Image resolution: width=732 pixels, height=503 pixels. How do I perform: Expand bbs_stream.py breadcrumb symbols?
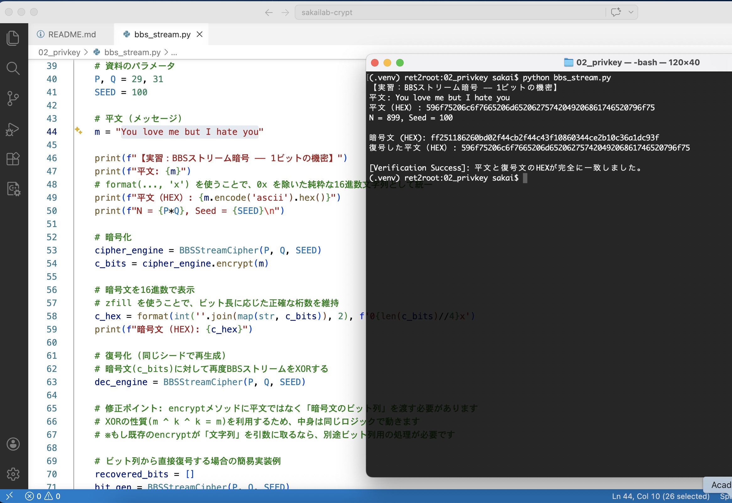click(132, 52)
